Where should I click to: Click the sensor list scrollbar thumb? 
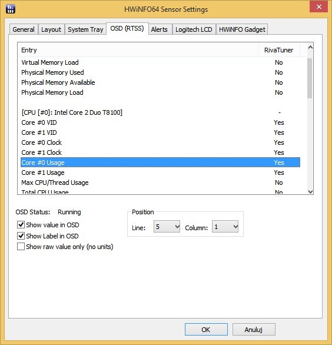[310, 78]
